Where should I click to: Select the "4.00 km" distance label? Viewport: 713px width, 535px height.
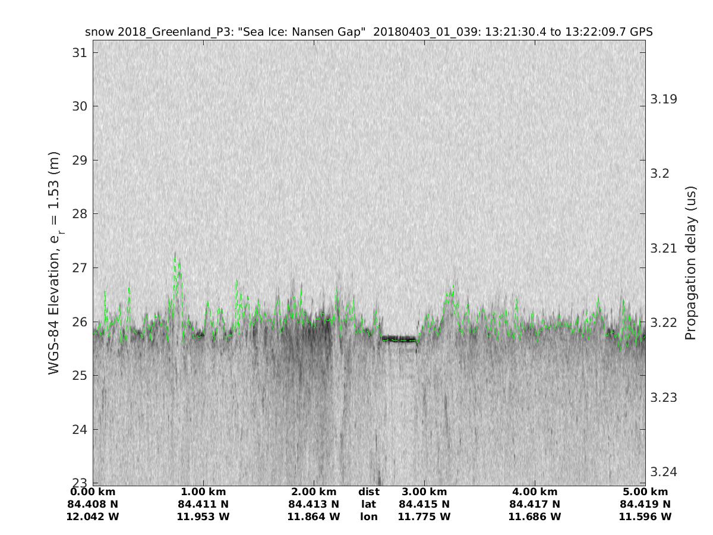coord(535,492)
